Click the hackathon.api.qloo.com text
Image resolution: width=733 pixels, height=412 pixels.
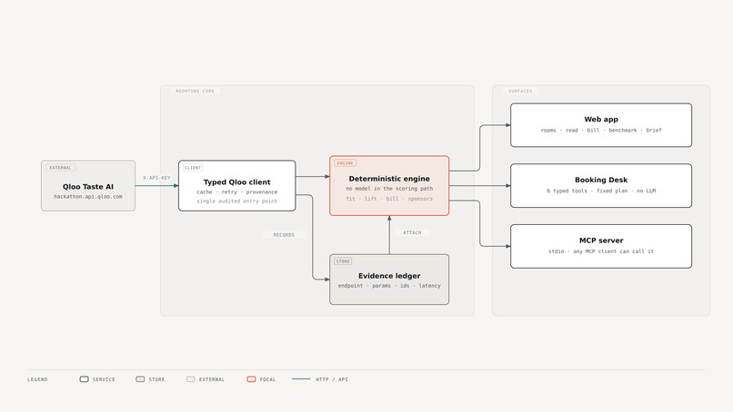pyautogui.click(x=88, y=196)
